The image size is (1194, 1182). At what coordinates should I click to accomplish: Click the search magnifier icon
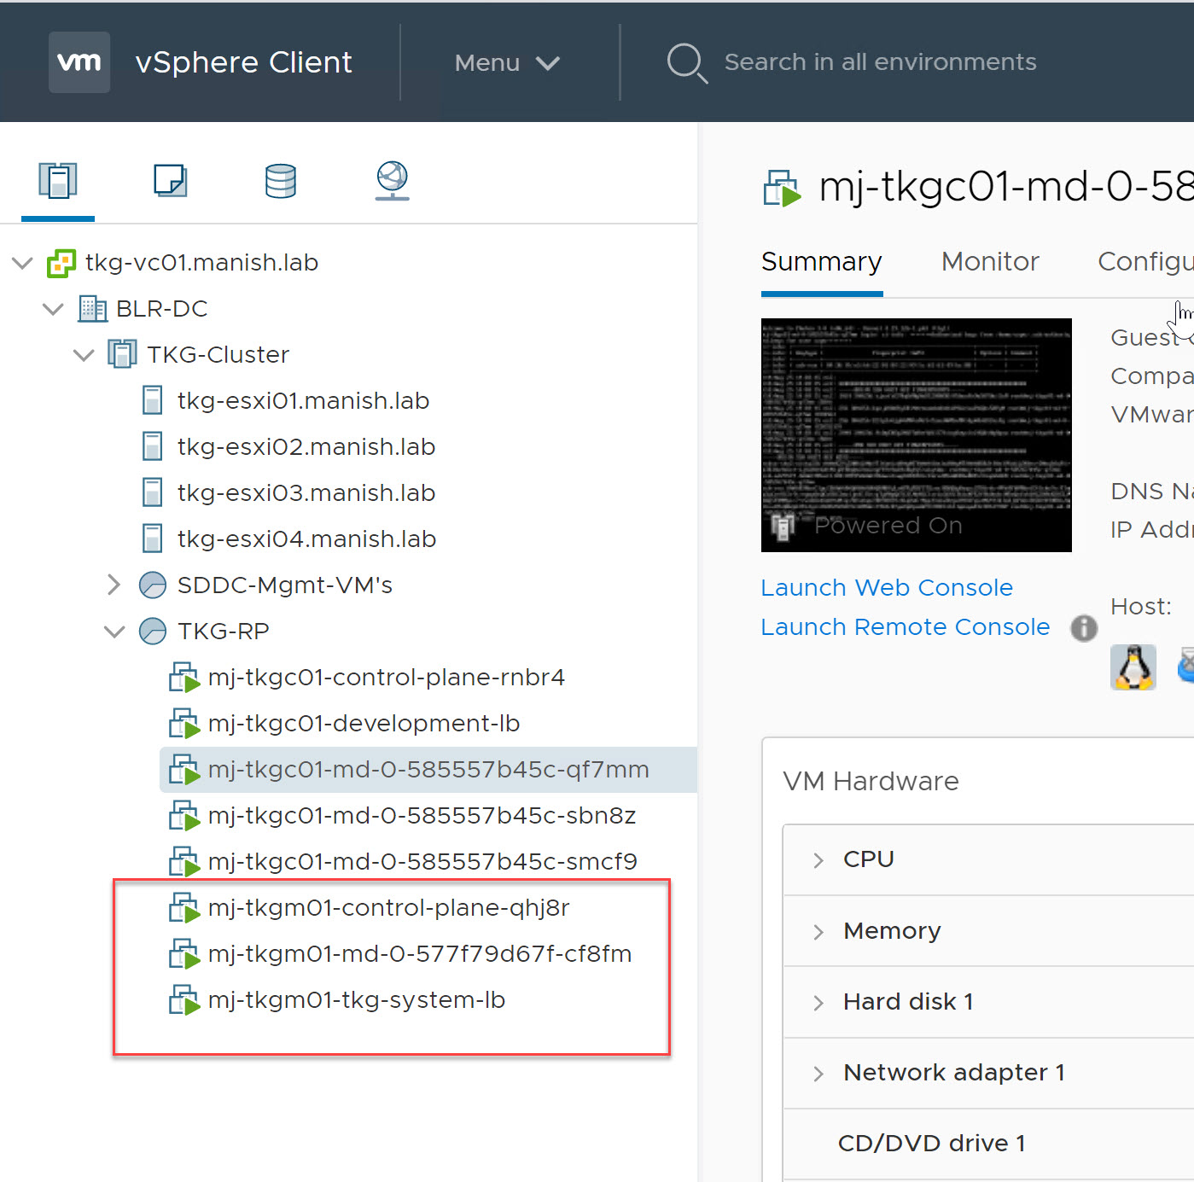(x=686, y=63)
